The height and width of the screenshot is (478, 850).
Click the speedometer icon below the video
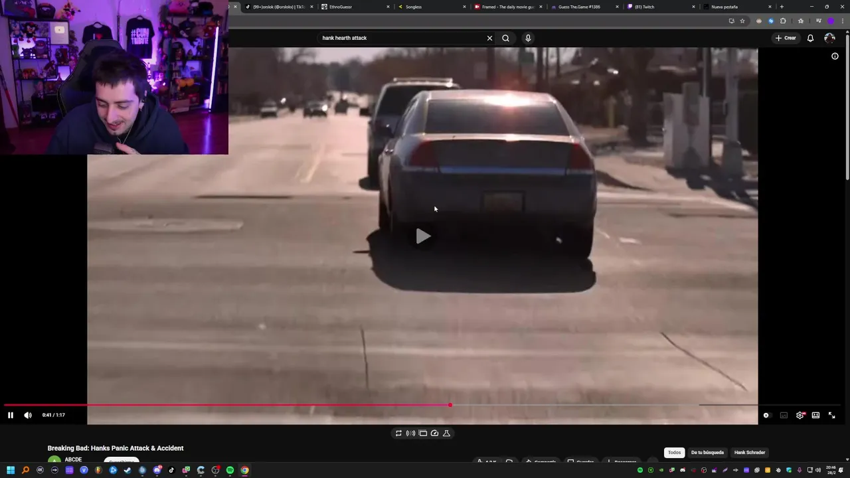pos(434,433)
